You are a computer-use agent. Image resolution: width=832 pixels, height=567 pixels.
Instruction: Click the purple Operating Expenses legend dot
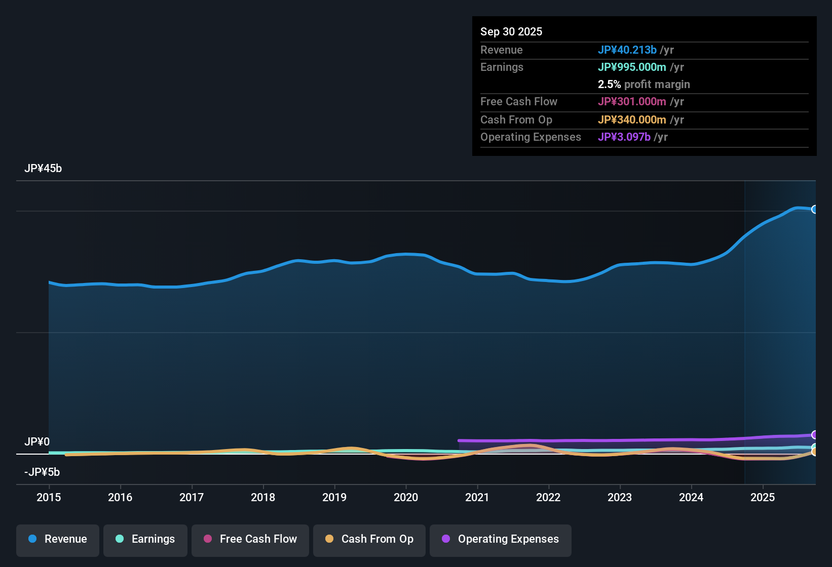446,539
